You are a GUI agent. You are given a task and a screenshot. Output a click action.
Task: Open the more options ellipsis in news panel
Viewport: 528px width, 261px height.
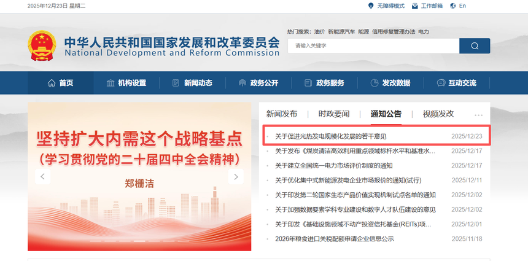coord(478,115)
